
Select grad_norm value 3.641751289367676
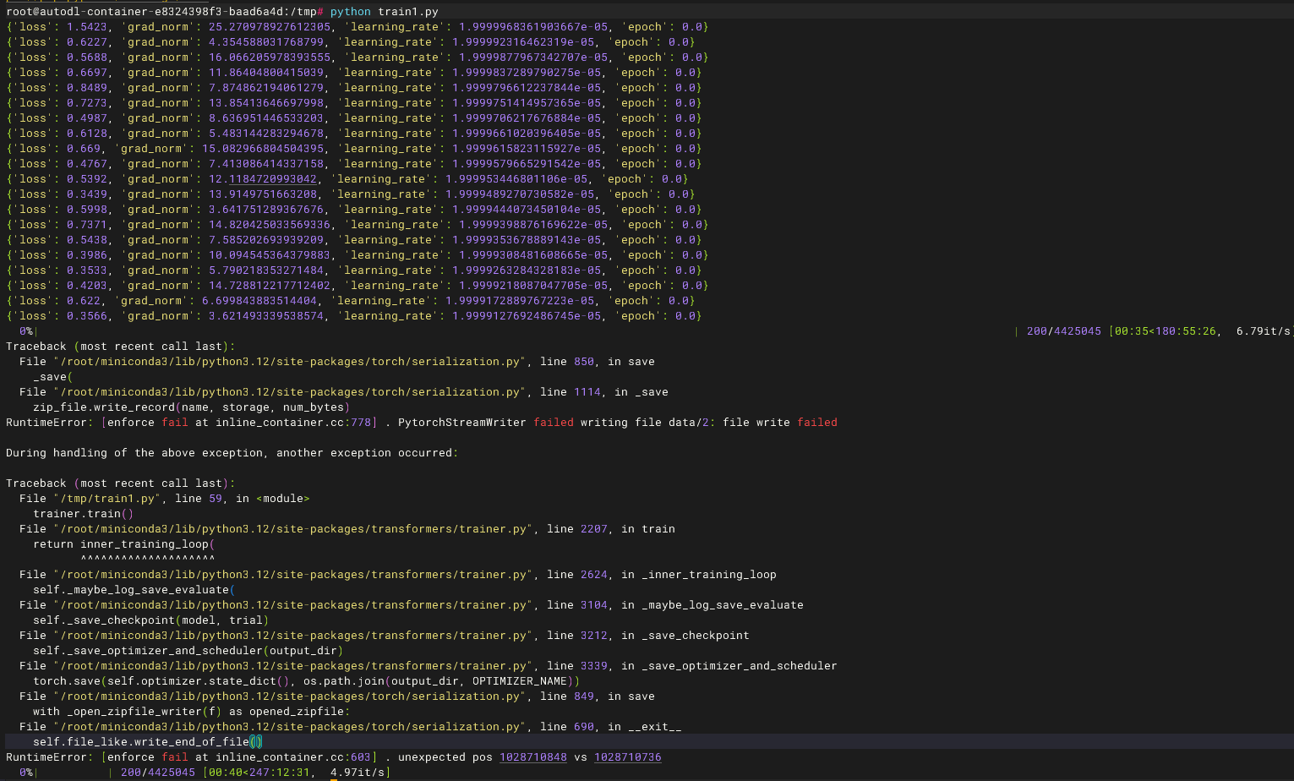(266, 210)
